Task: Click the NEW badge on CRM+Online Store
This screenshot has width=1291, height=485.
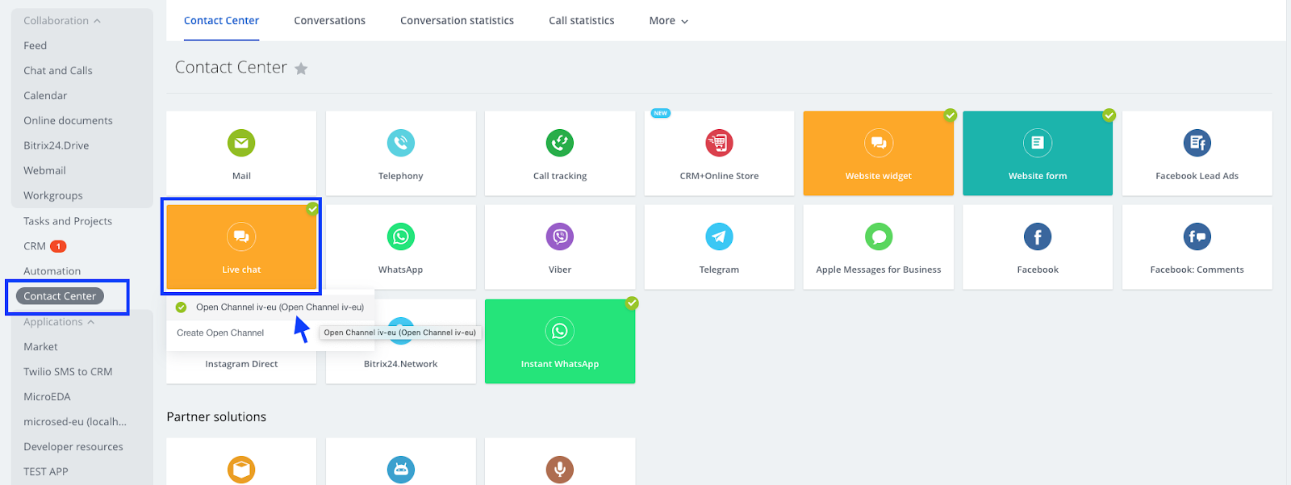Action: (661, 113)
